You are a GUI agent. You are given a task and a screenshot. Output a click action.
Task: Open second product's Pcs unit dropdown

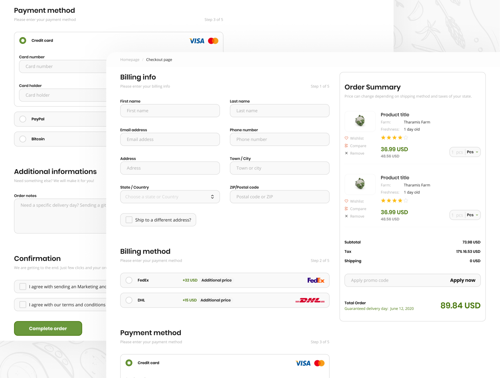tap(473, 215)
